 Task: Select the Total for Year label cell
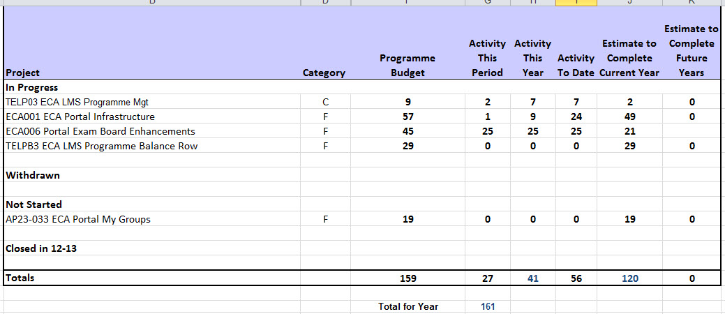(x=408, y=306)
